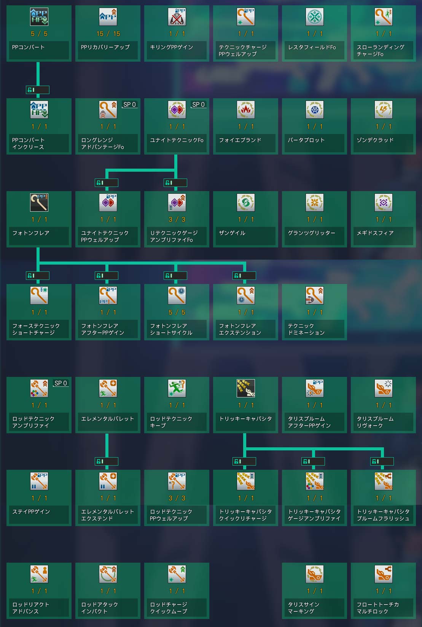Click the ザンゲイル wind skill icon
This screenshot has height=627, width=422.
245,203
